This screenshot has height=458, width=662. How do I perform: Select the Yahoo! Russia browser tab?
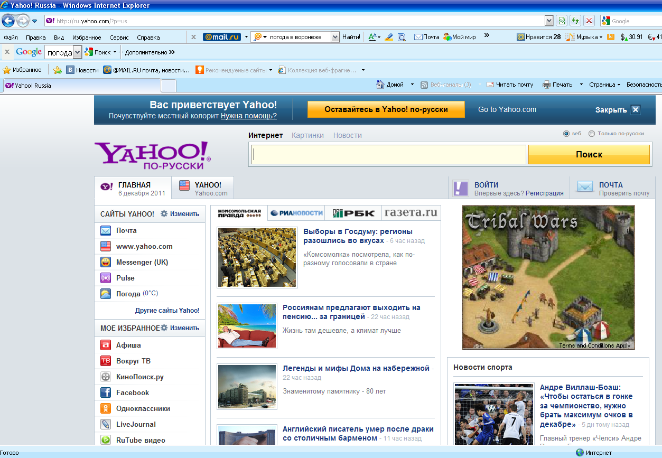(81, 85)
